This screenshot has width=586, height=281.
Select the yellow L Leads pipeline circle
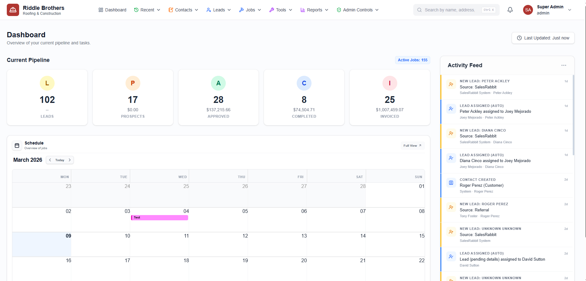47,83
